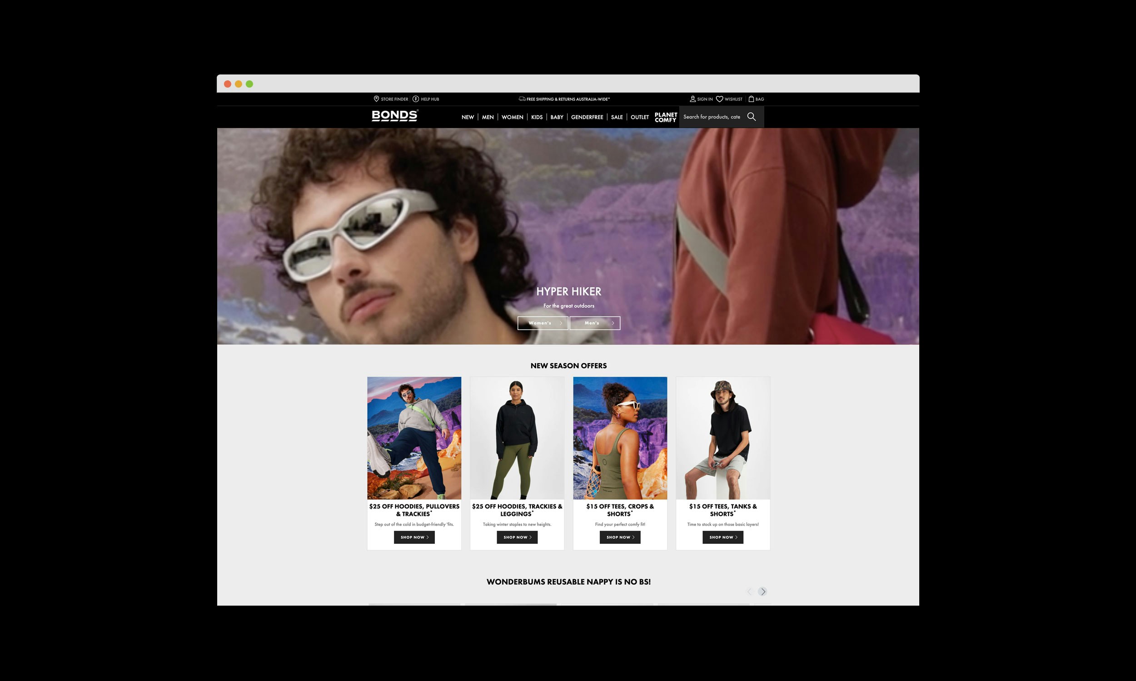Click the search magnifier icon
The width and height of the screenshot is (1136, 681).
[x=751, y=117]
